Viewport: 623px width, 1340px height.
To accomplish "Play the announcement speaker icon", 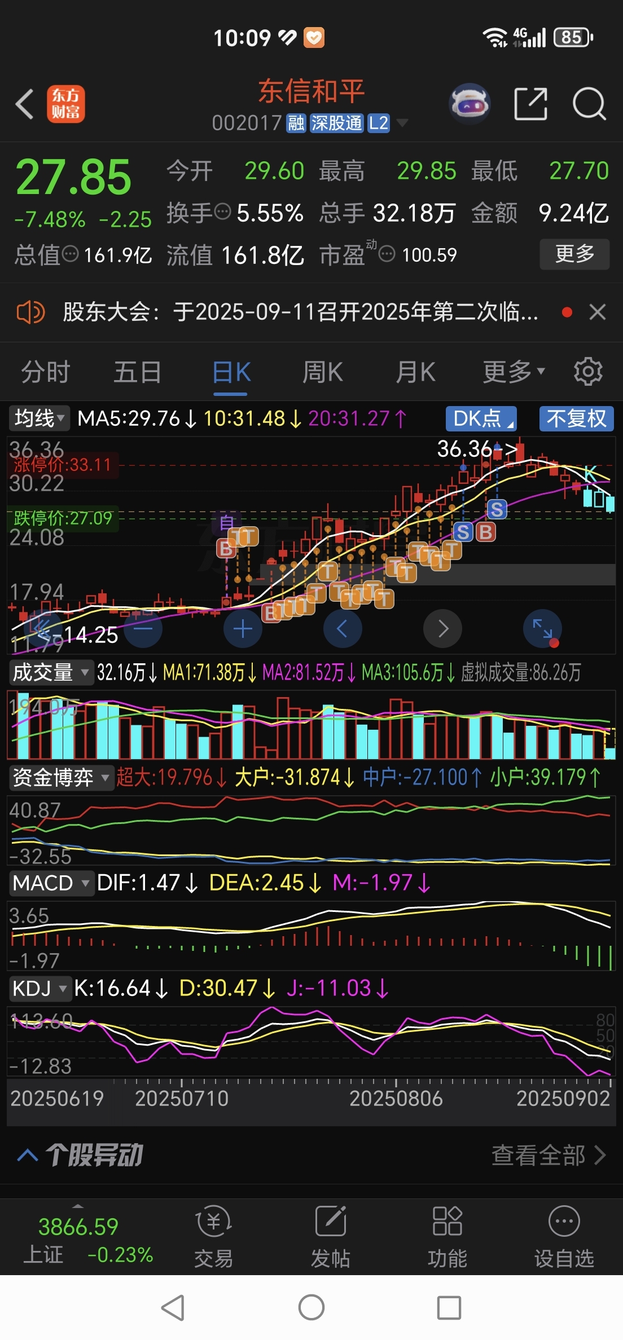I will 30,312.
